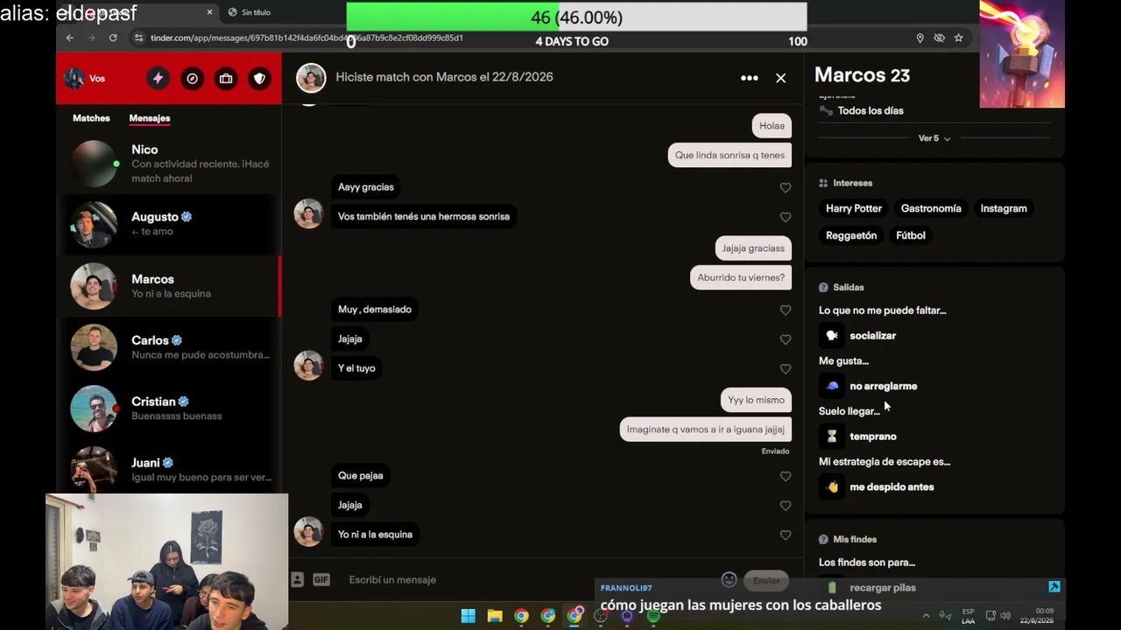Close the first browser tab

coord(209,12)
